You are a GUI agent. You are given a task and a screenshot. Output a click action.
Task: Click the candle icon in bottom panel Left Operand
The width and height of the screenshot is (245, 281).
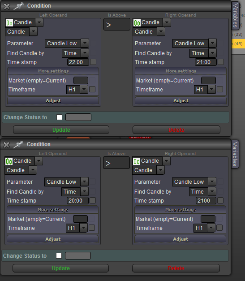pos(9,161)
